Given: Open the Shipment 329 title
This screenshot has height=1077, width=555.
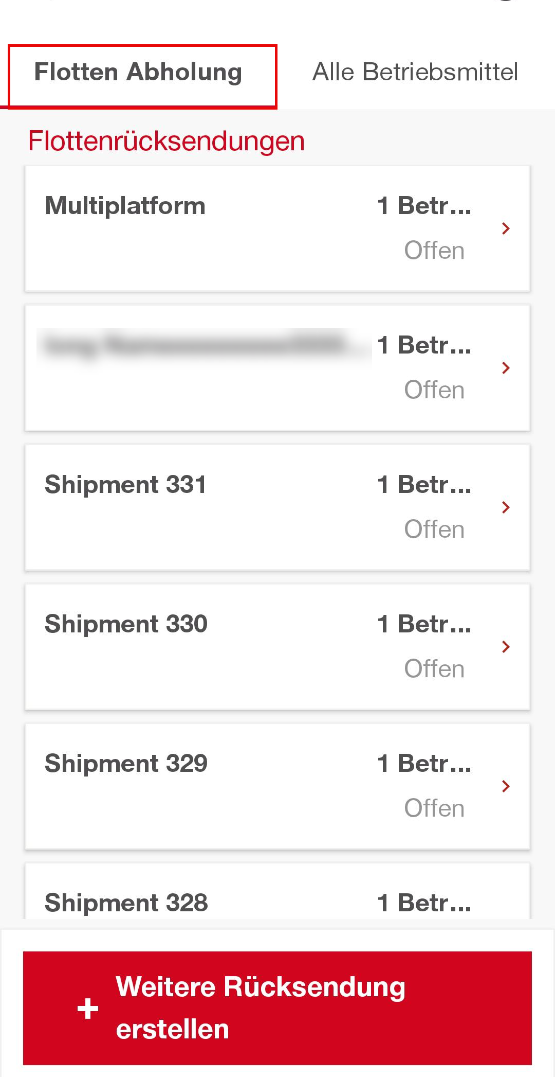Looking at the screenshot, I should [126, 764].
